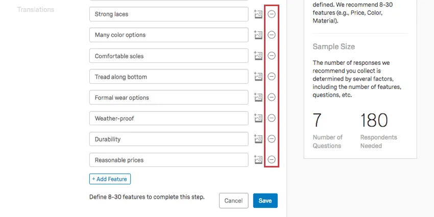This screenshot has height=217, width=434.
Task: Add image to Weather-proof feature
Action: 258,118
